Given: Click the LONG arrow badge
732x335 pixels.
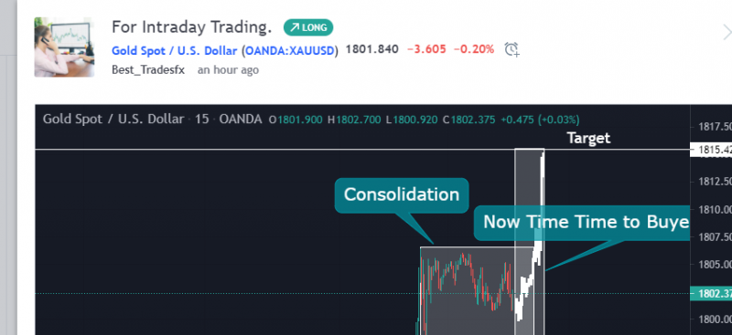Looking at the screenshot, I should (x=308, y=27).
